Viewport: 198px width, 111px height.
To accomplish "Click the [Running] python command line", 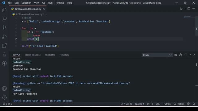I will click(71, 83).
